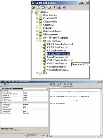Select the IncludeDelete property row
Image resolution: width=104 pixels, height=139 pixels.
tap(25, 92)
